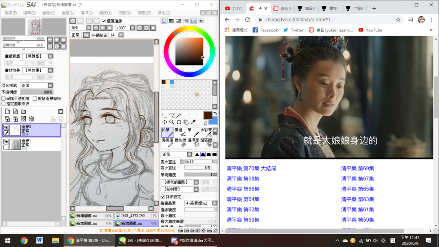Select the hand pan tool
439x247 pixels.
click(x=186, y=122)
